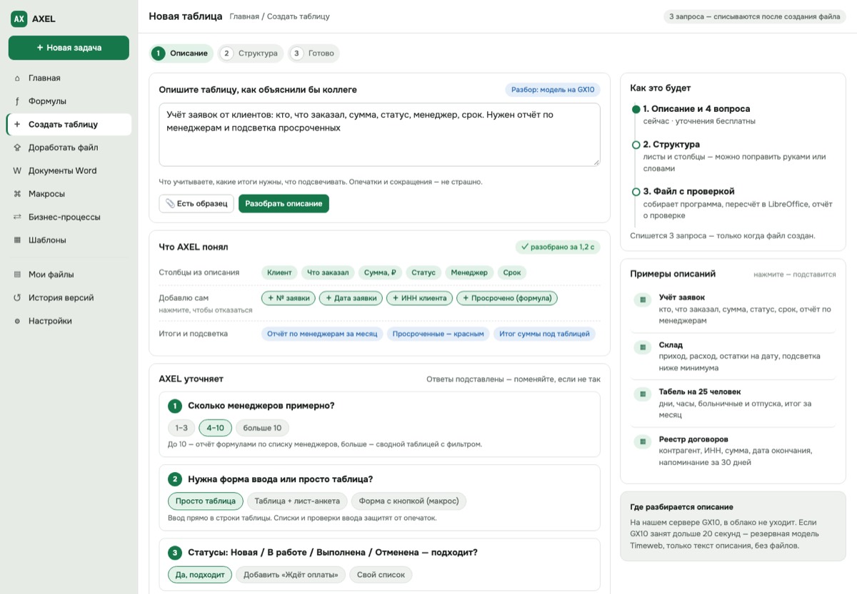
Task: Select 4–10 managers option
Action: coord(215,428)
